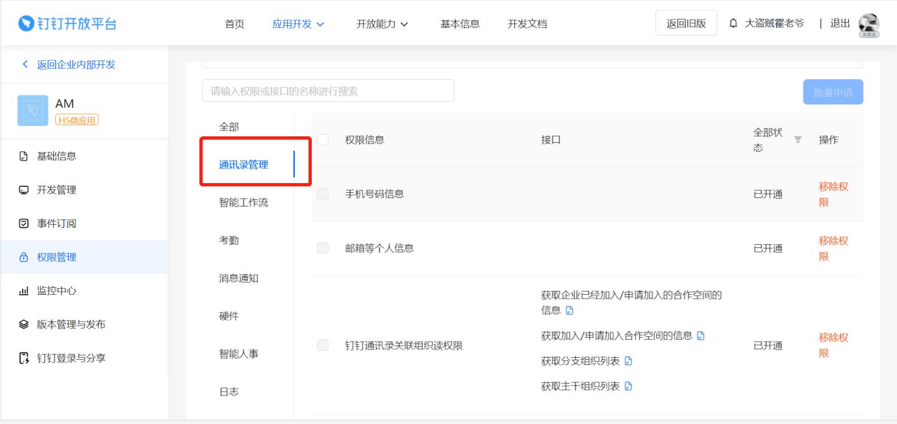
Task: Check the 手机号码信息 permission checkbox
Action: [323, 193]
